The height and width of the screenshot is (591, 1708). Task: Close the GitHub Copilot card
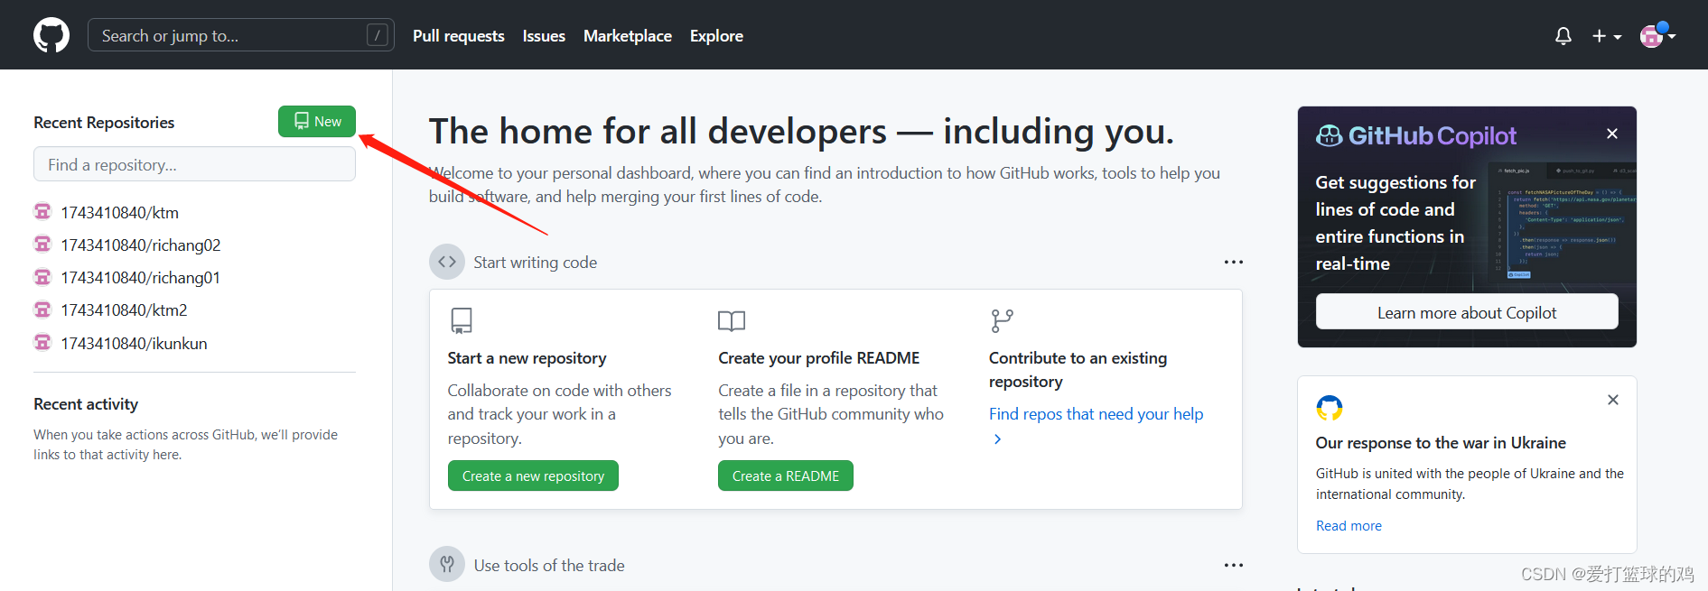click(x=1612, y=134)
